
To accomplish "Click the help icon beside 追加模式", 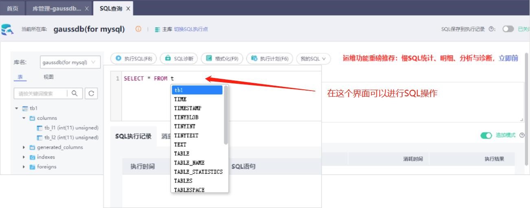I will click(522, 135).
